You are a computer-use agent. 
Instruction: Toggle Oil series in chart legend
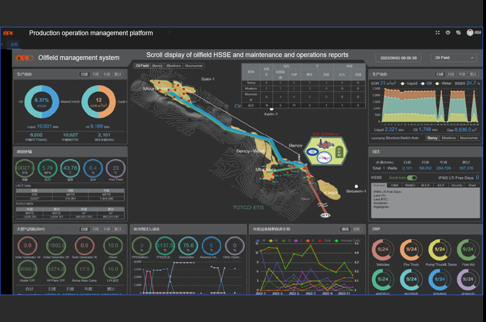click(x=426, y=83)
